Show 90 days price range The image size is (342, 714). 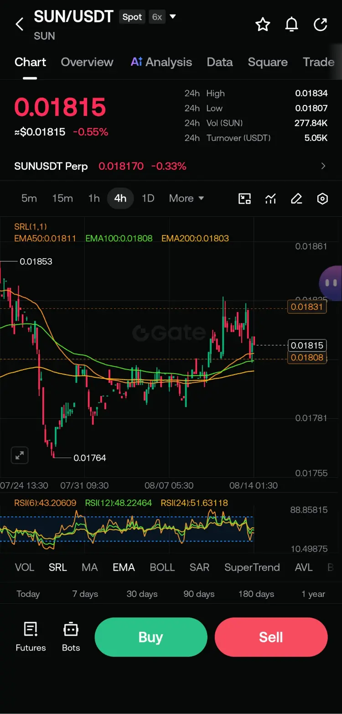tap(199, 594)
